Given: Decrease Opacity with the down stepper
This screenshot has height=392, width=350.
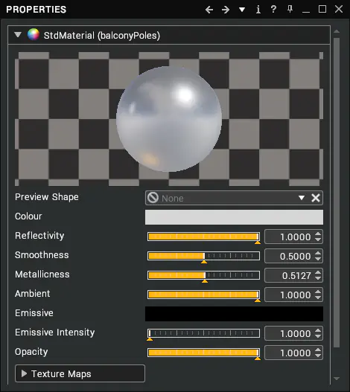Looking at the screenshot, I should point(318,356).
